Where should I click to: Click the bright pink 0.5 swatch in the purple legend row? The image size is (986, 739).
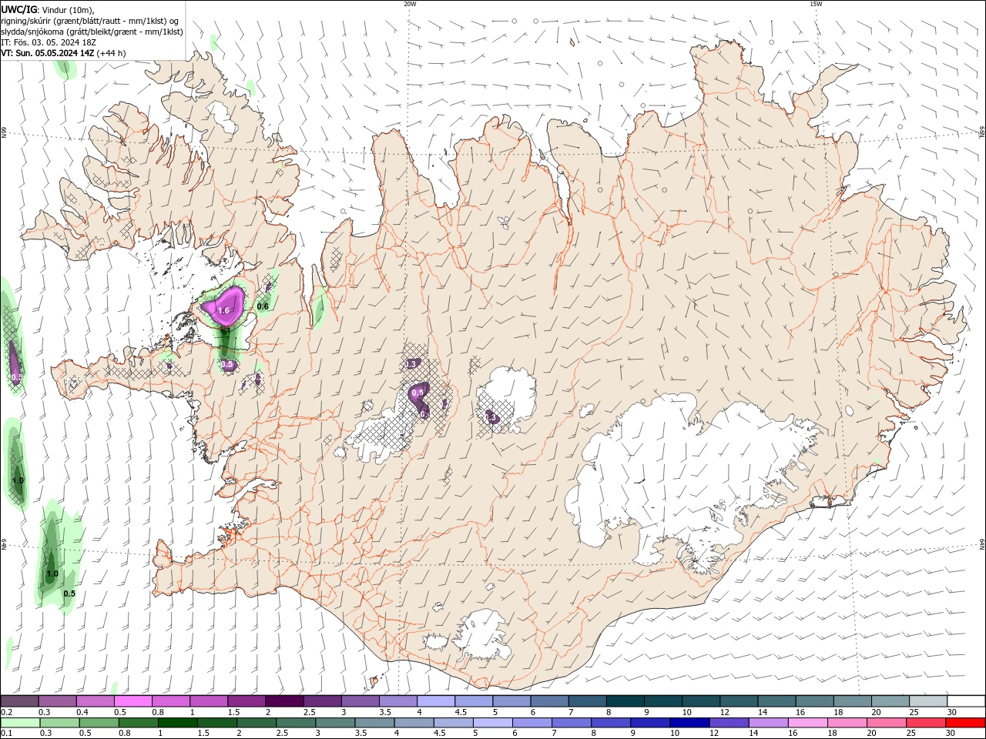click(132, 701)
